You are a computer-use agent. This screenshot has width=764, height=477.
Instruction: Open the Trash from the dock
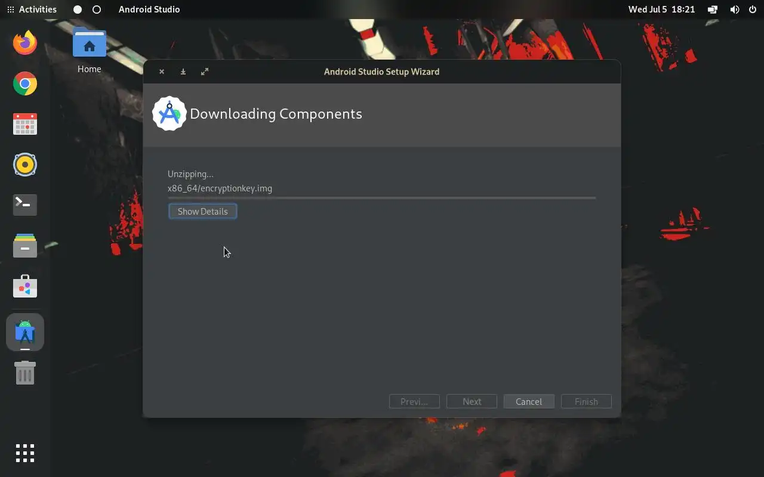coord(25,373)
